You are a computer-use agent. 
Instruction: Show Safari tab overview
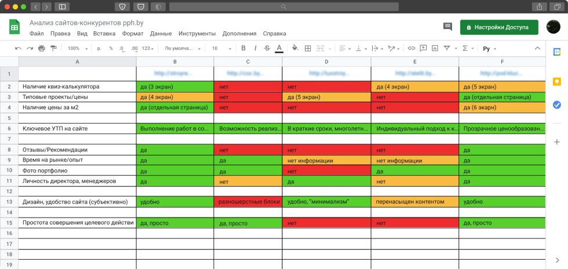tap(557, 6)
